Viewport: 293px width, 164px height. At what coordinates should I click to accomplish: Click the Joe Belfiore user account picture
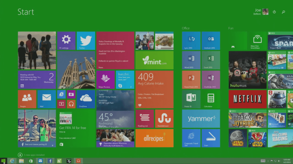pyautogui.click(x=265, y=12)
